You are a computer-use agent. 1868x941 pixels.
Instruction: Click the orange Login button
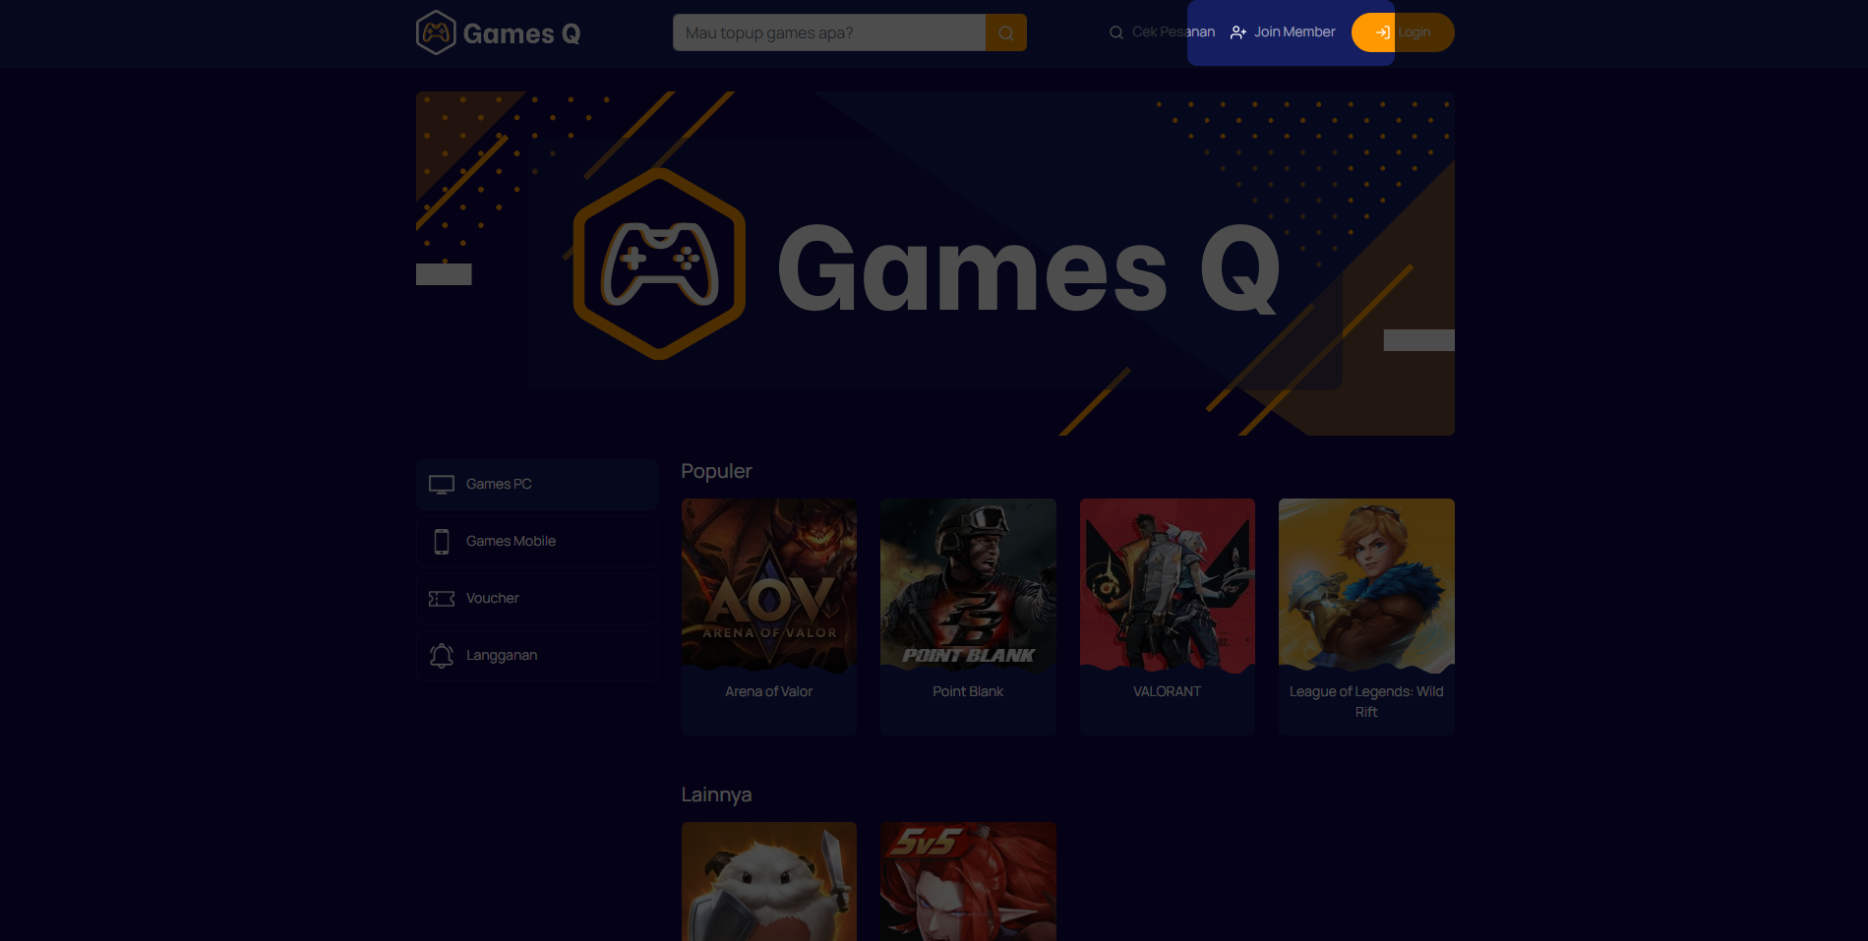pos(1403,32)
